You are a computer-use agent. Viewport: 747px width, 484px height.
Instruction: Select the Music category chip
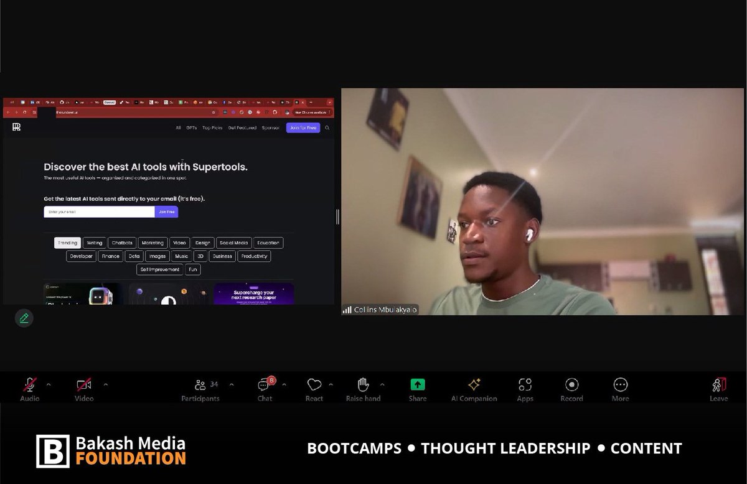coord(182,256)
